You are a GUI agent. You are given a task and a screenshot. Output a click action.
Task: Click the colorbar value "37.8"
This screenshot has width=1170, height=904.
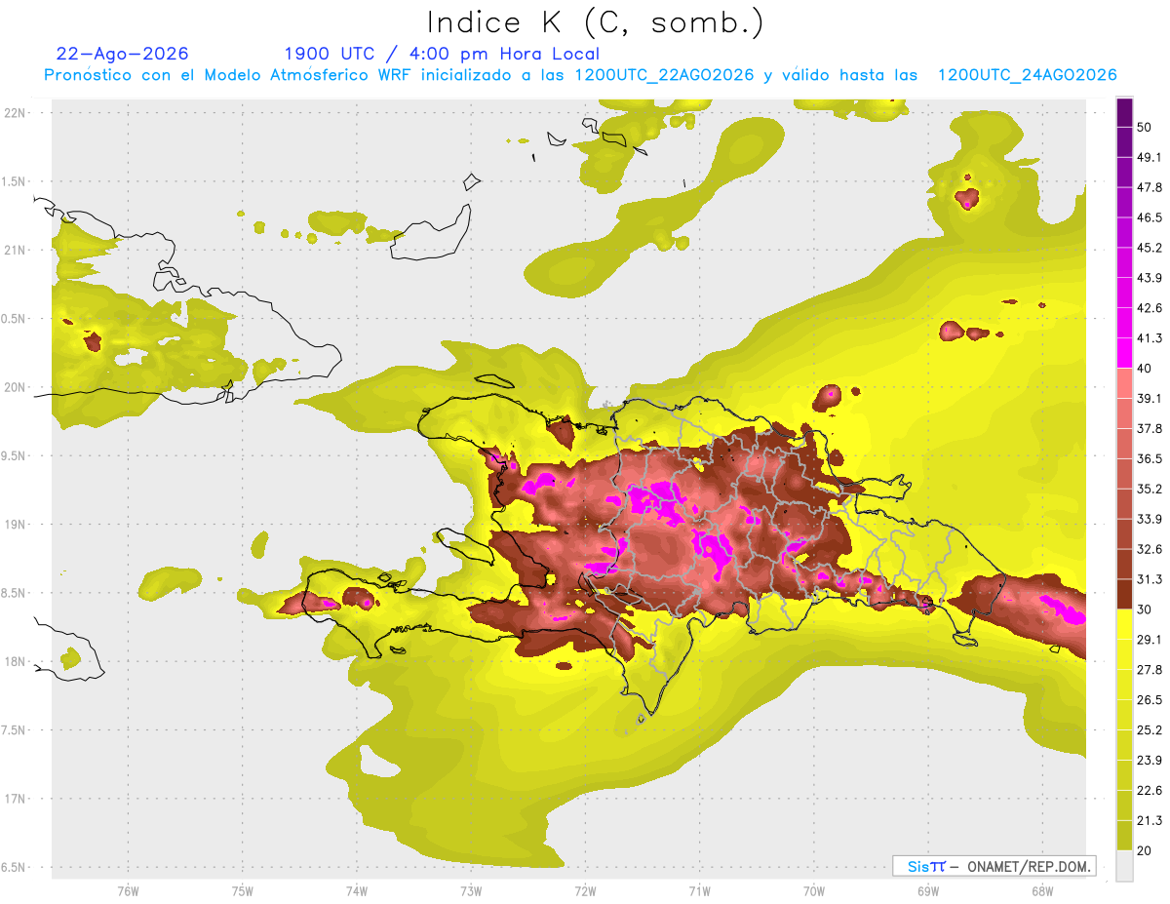point(1150,428)
